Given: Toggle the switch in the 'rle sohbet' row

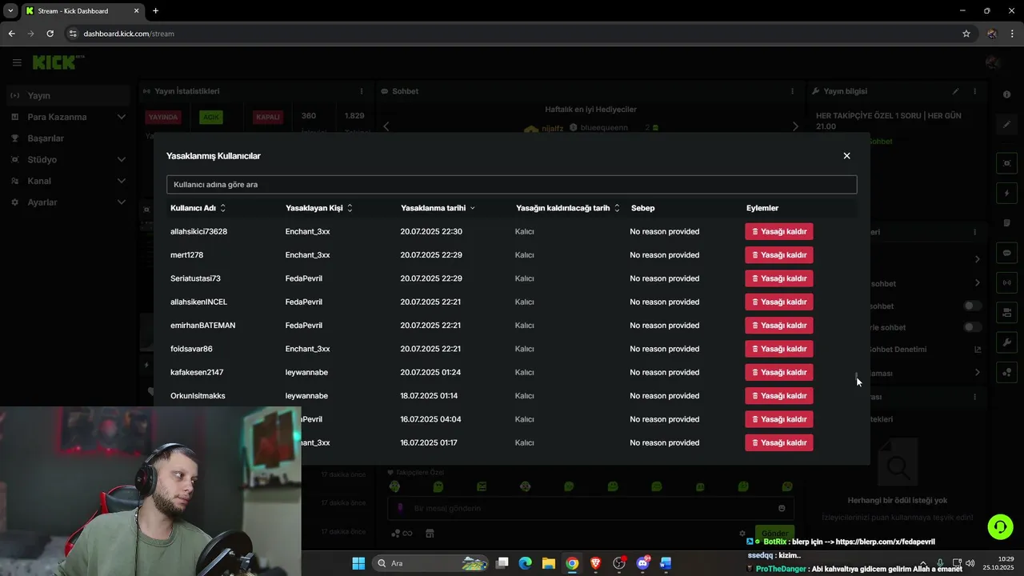Looking at the screenshot, I should [972, 327].
